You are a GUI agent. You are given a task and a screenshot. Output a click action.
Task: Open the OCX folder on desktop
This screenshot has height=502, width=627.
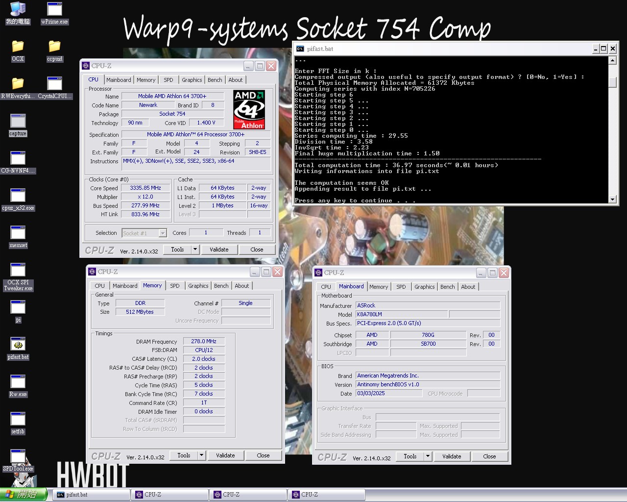click(x=18, y=50)
